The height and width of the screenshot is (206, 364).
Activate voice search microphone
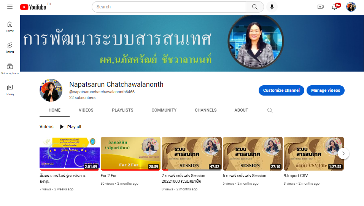[x=272, y=7]
